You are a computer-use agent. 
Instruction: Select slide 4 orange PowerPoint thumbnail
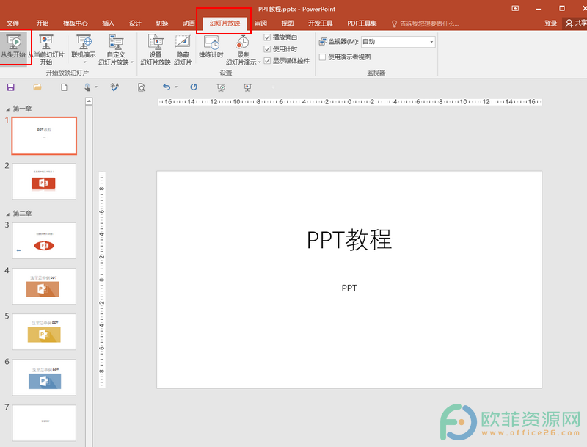point(44,286)
